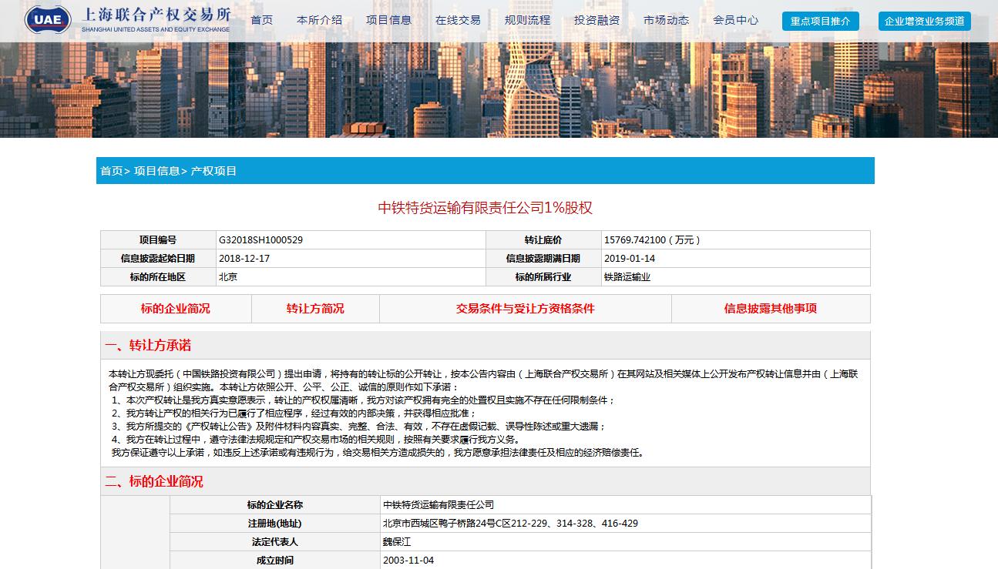Click the 企业增资业务频道 button
998x569 pixels.
925,22
